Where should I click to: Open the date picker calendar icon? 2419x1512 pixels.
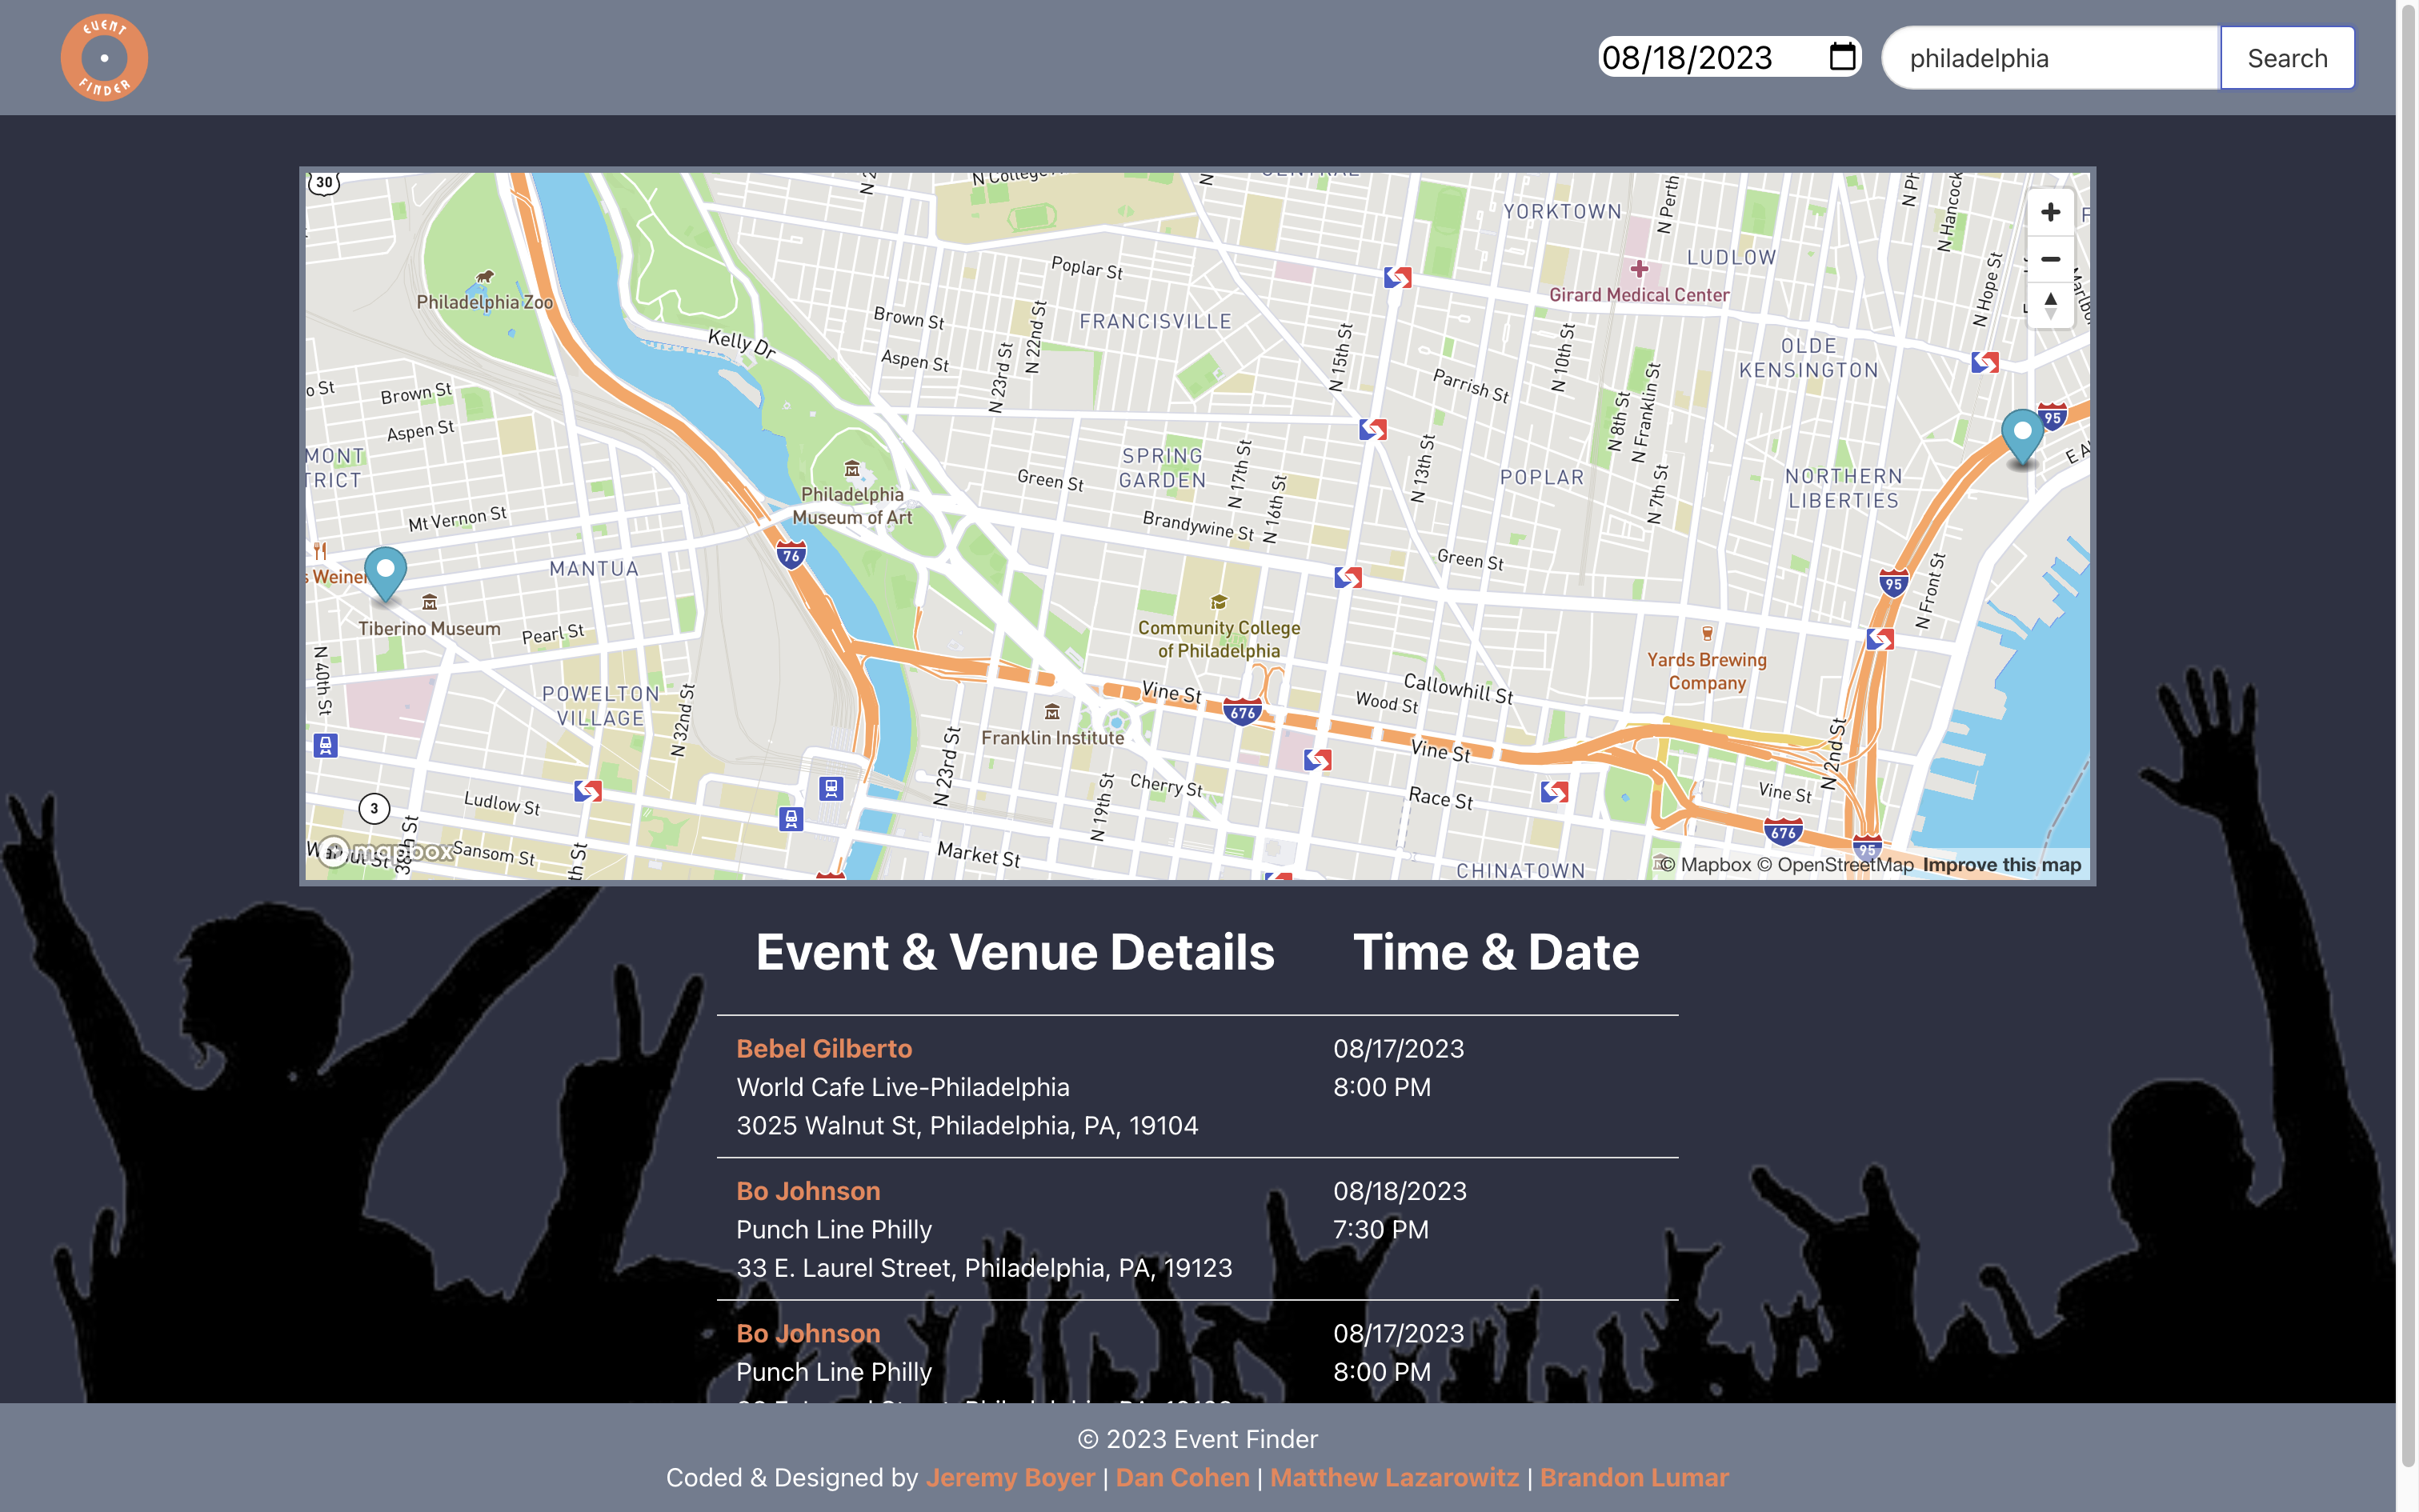coord(1842,57)
